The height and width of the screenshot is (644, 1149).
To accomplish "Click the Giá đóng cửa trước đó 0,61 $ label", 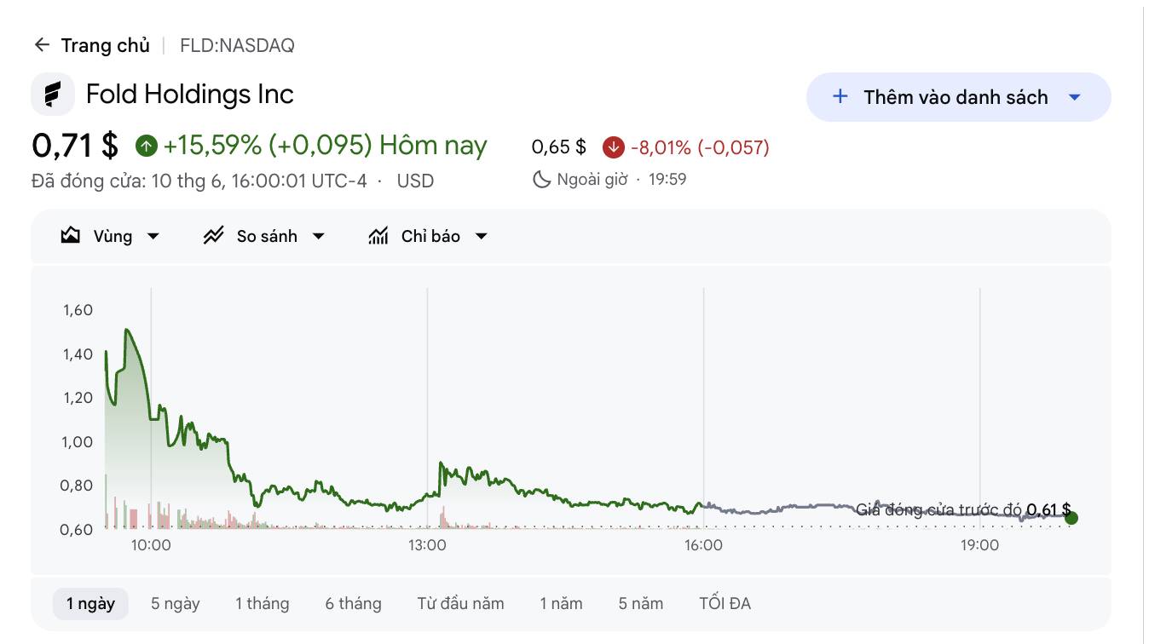I will pyautogui.click(x=963, y=510).
